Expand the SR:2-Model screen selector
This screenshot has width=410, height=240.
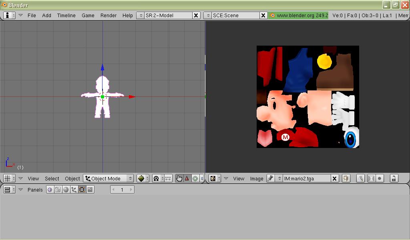coord(140,15)
